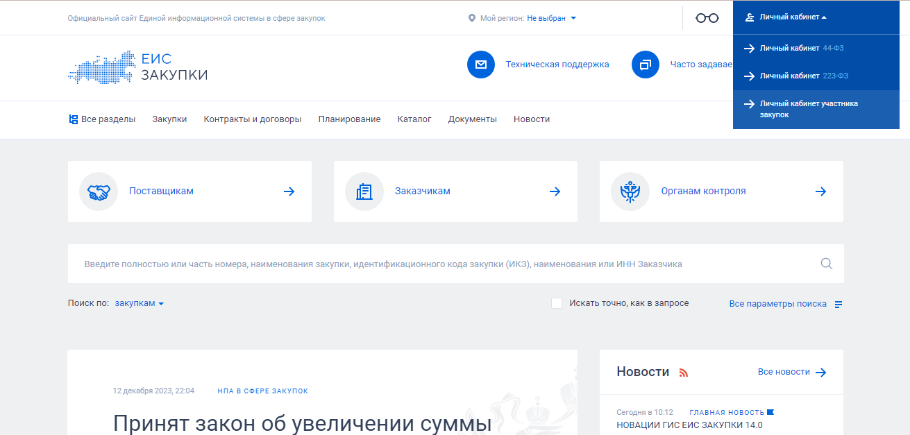Click the envelope technical support icon

[x=481, y=65]
